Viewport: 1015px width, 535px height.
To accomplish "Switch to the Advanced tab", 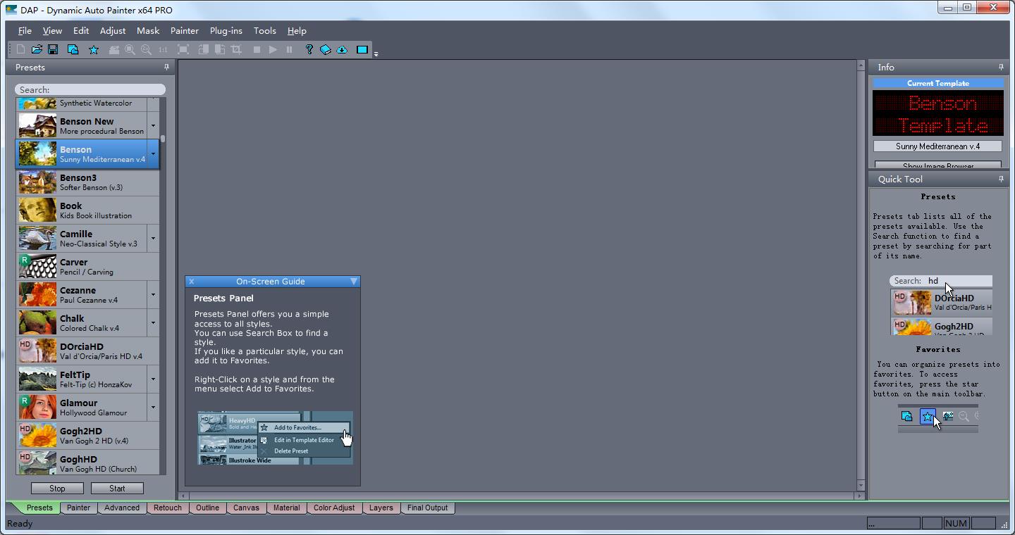I will pos(122,508).
